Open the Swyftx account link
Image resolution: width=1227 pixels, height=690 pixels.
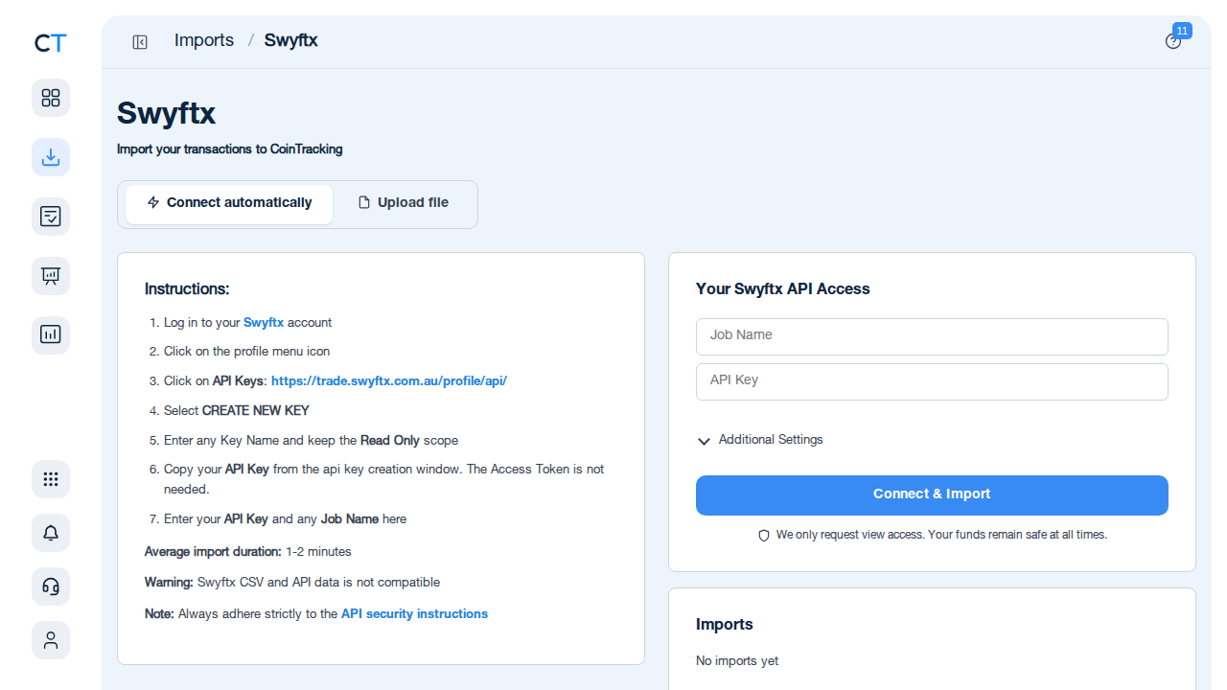(264, 323)
